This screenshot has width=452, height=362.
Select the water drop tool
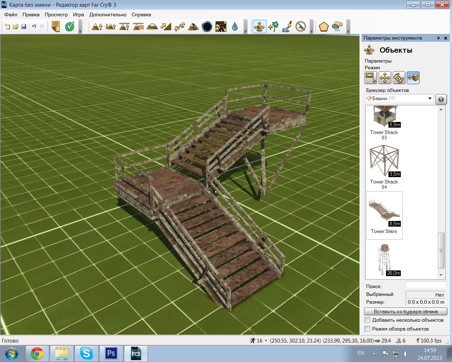pyautogui.click(x=235, y=27)
